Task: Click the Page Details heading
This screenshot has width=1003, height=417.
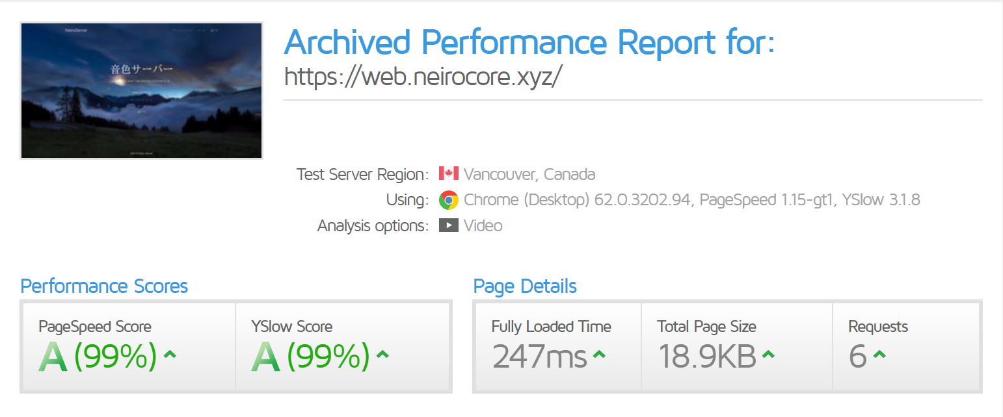Action: (525, 286)
